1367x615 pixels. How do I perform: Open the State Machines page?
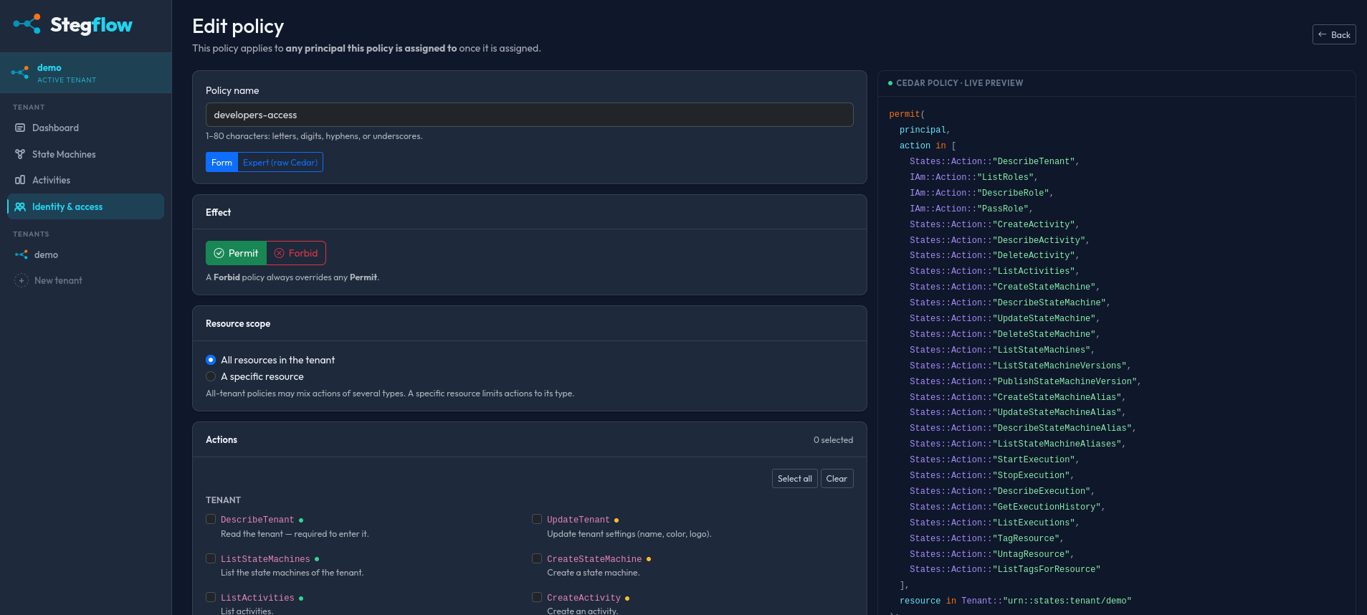point(85,154)
